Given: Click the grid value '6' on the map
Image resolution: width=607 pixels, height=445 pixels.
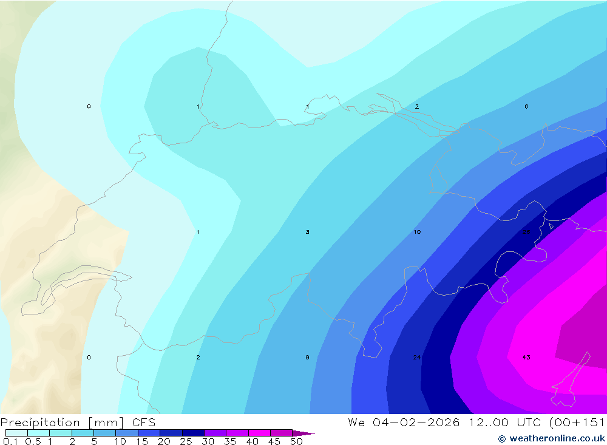Looking at the screenshot, I should [x=526, y=106].
